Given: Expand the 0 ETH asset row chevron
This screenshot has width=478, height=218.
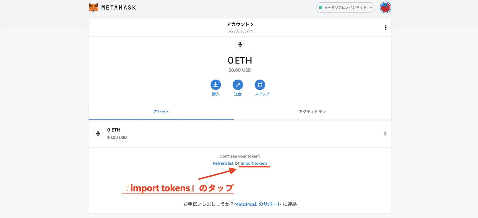Looking at the screenshot, I should click(385, 134).
